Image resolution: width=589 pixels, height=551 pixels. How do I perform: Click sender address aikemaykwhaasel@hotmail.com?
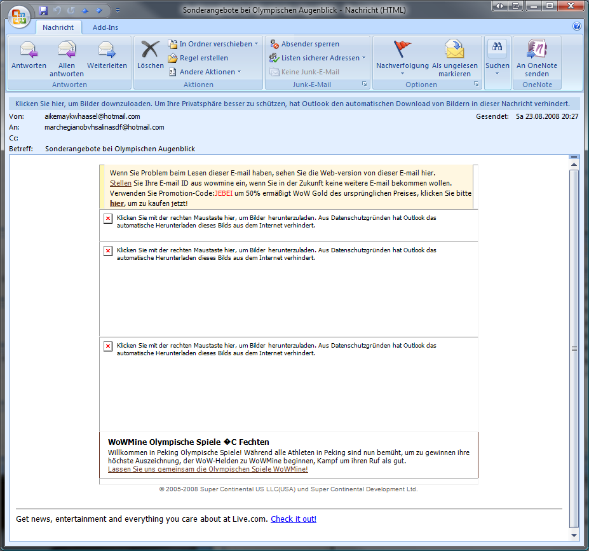click(x=92, y=116)
